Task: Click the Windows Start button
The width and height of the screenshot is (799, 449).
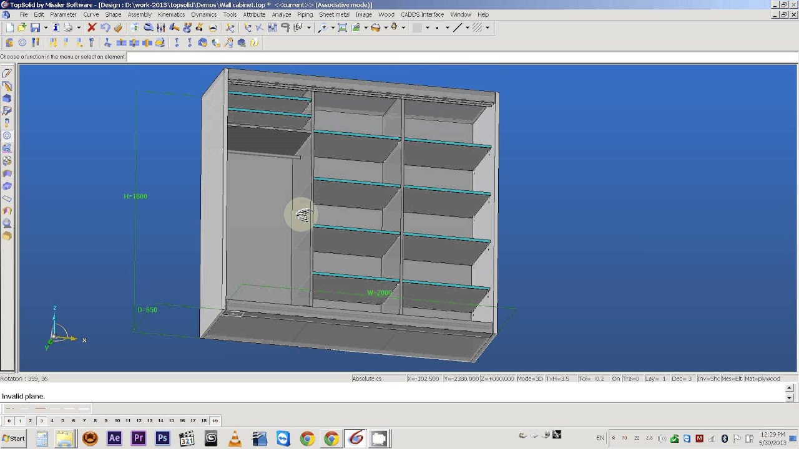Action: [x=13, y=438]
